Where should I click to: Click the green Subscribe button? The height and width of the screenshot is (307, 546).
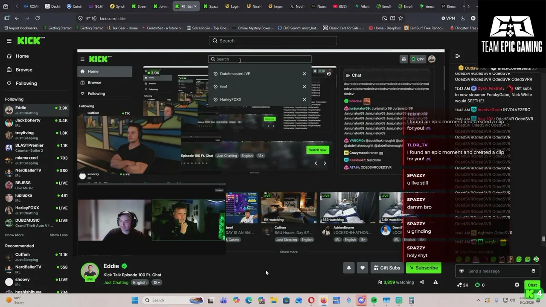pos(424,268)
